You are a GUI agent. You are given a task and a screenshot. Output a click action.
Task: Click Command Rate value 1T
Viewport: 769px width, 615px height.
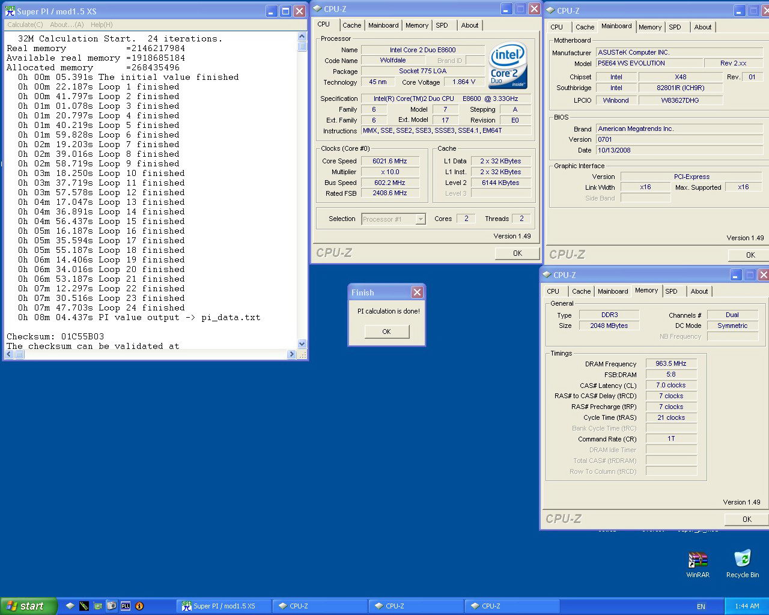pyautogui.click(x=671, y=439)
